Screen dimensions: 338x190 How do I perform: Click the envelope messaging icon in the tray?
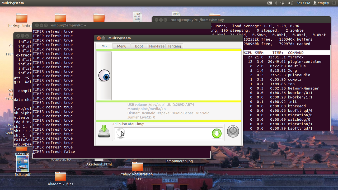tap(270, 3)
